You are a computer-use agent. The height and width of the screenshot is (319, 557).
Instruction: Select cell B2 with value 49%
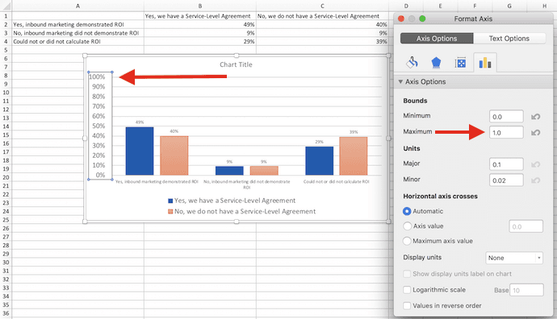coord(200,24)
